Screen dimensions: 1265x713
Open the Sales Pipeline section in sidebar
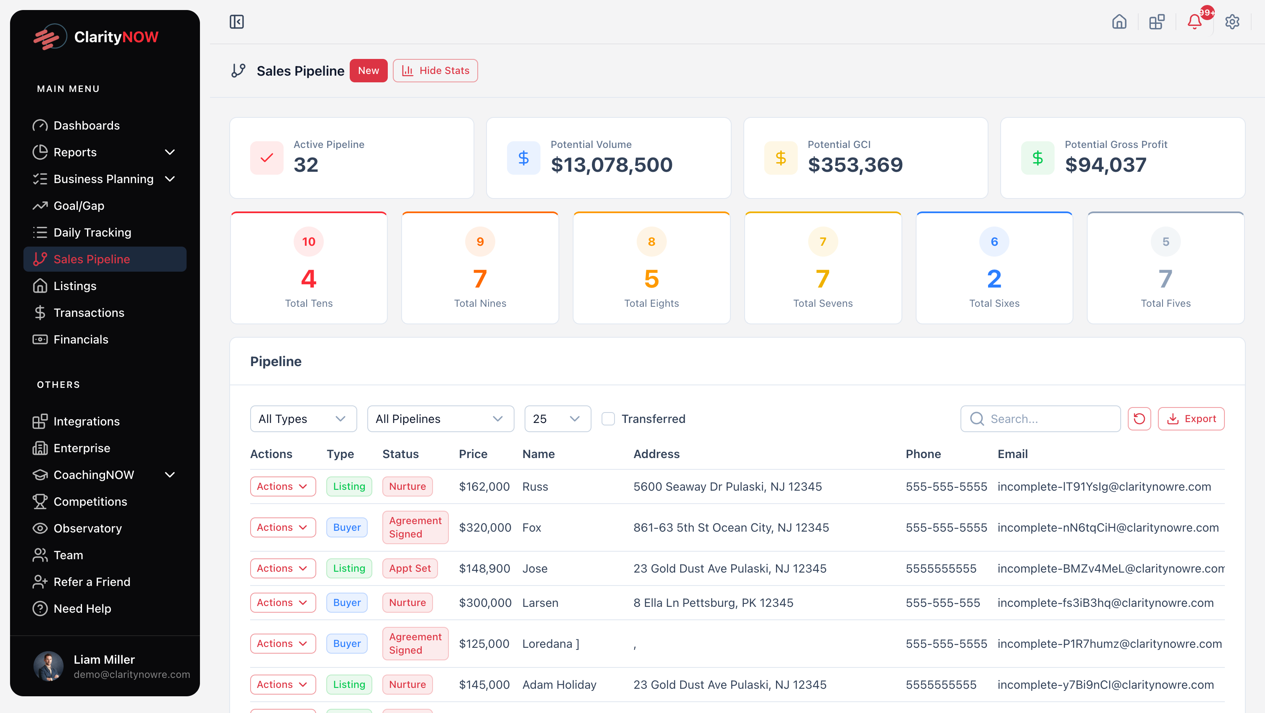pyautogui.click(x=91, y=259)
